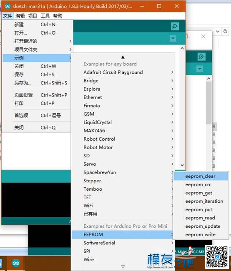
Task: Open the 工具 menu
Action: [45, 16]
